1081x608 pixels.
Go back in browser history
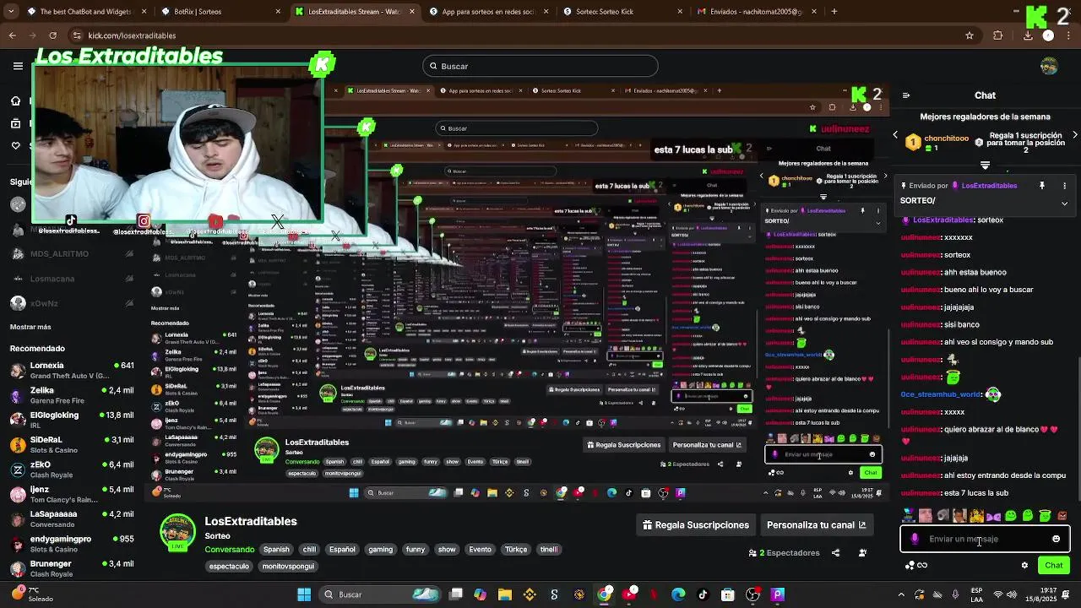coord(12,35)
